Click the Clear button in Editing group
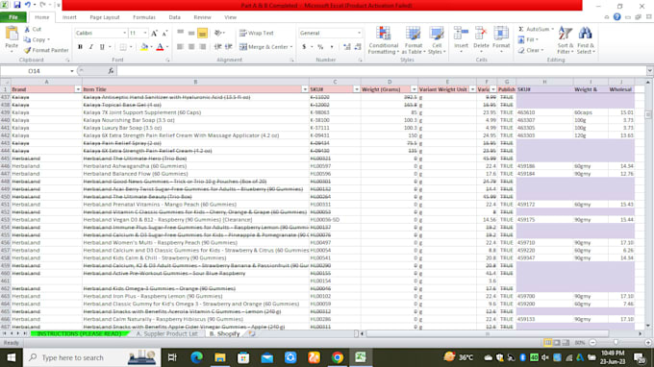The image size is (654, 367). point(531,50)
